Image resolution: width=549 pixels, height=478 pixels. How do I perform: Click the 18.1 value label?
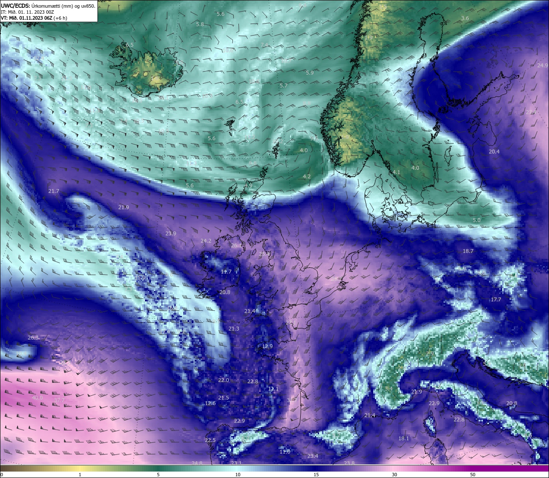coord(404,439)
